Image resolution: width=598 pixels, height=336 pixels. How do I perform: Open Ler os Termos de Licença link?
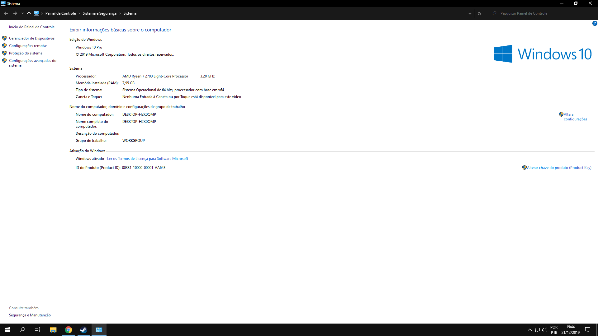point(148,159)
